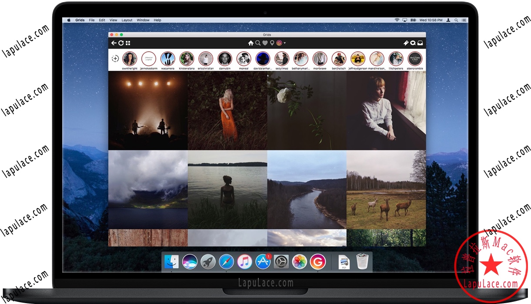This screenshot has width=531, height=304.
Task: Open the pinned posts icon at top right
Action: click(x=406, y=43)
